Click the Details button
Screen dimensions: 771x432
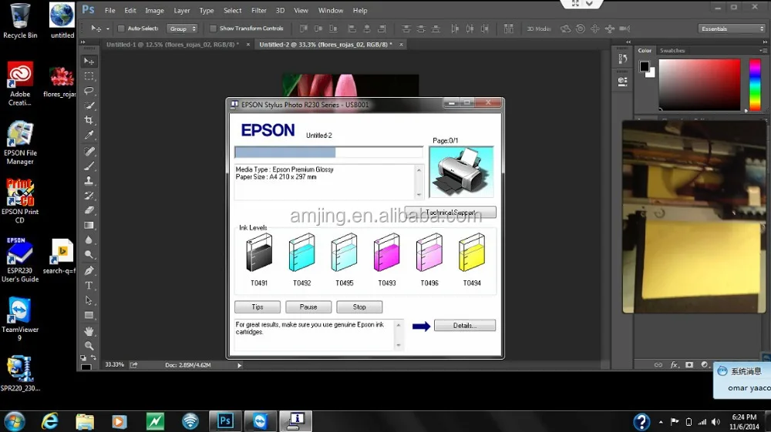465,326
